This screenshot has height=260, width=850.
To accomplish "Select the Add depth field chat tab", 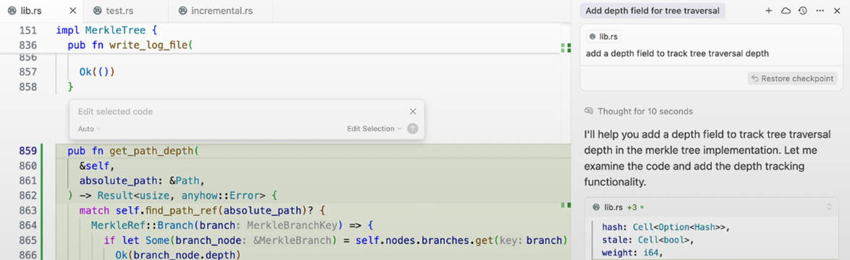I will coord(652,11).
